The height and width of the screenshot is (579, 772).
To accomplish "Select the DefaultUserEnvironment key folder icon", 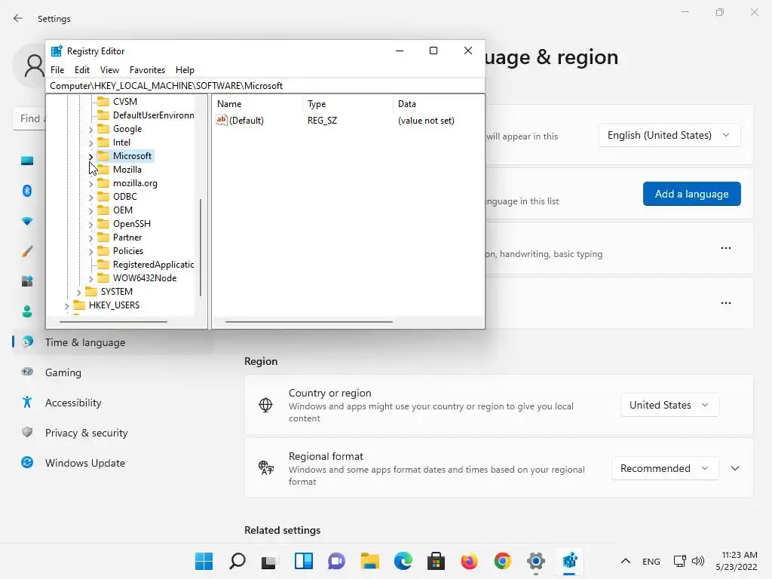I will (103, 115).
